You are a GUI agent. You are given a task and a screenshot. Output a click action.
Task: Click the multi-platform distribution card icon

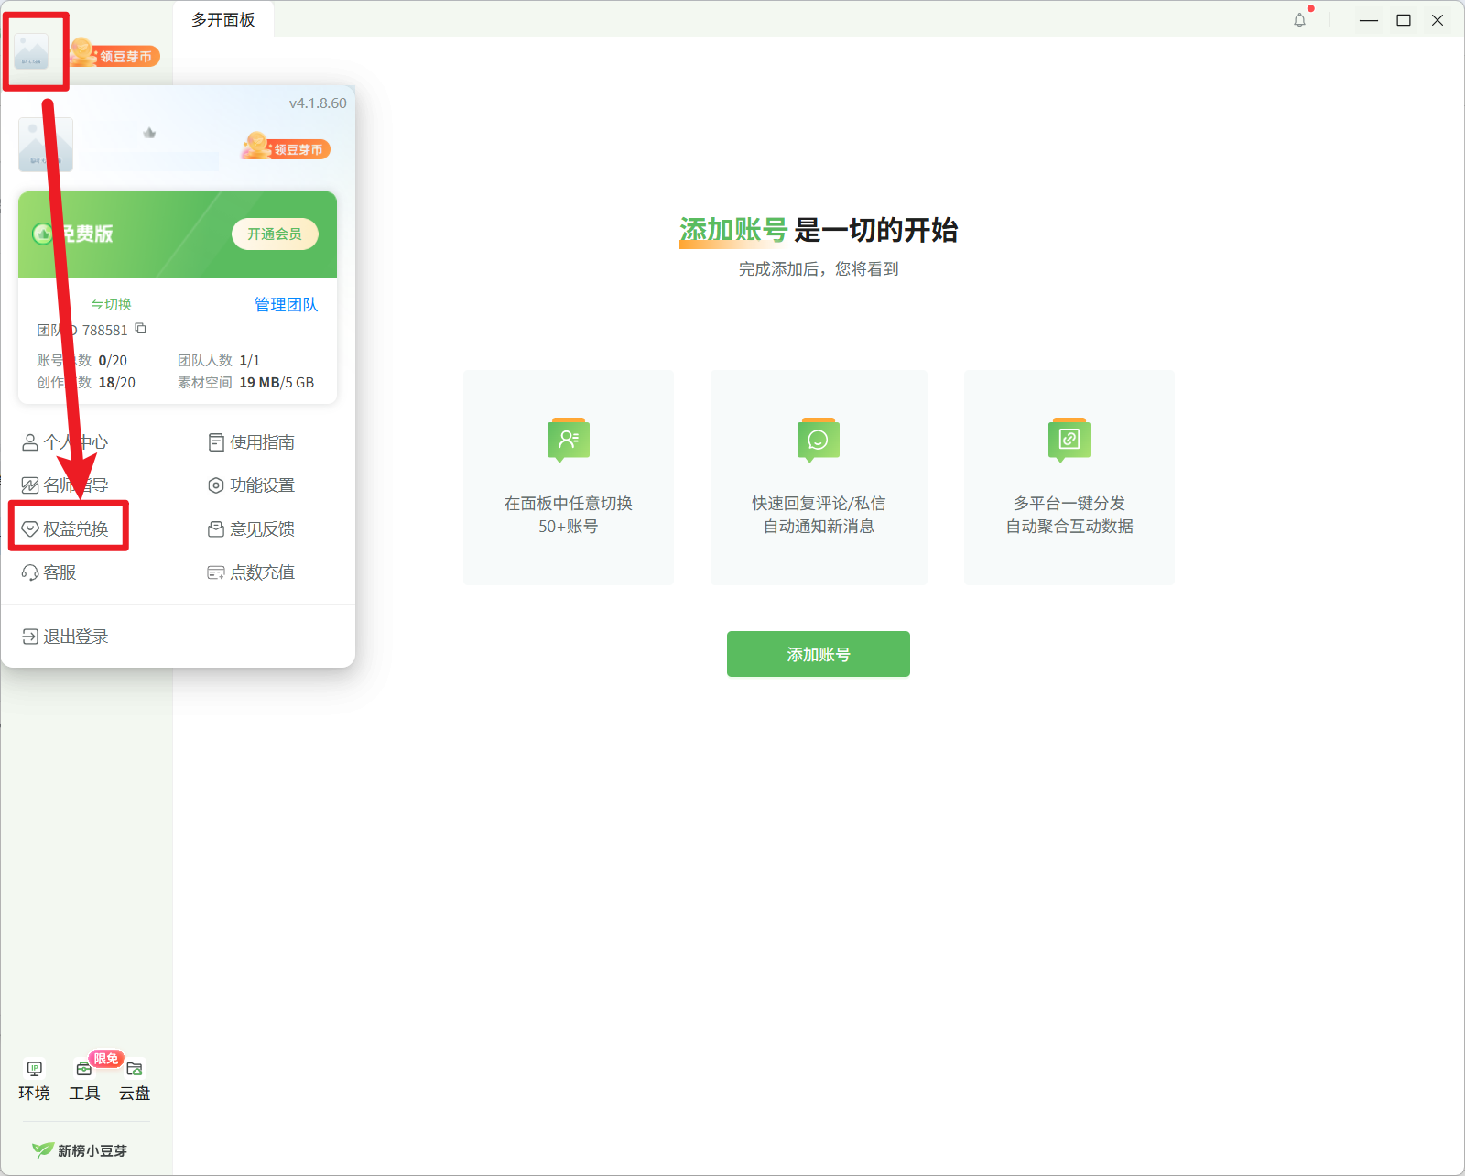coord(1069,440)
